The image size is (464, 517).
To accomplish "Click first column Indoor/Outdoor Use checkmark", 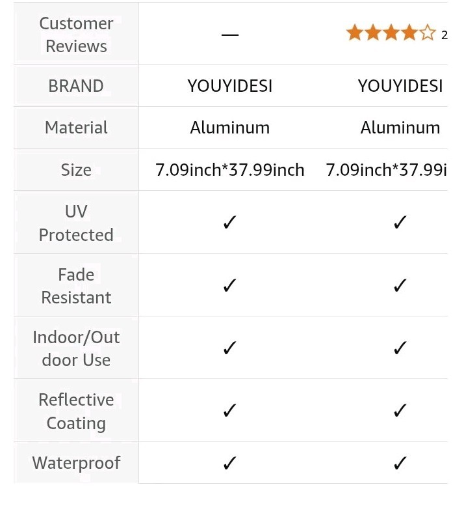I will pos(229,348).
